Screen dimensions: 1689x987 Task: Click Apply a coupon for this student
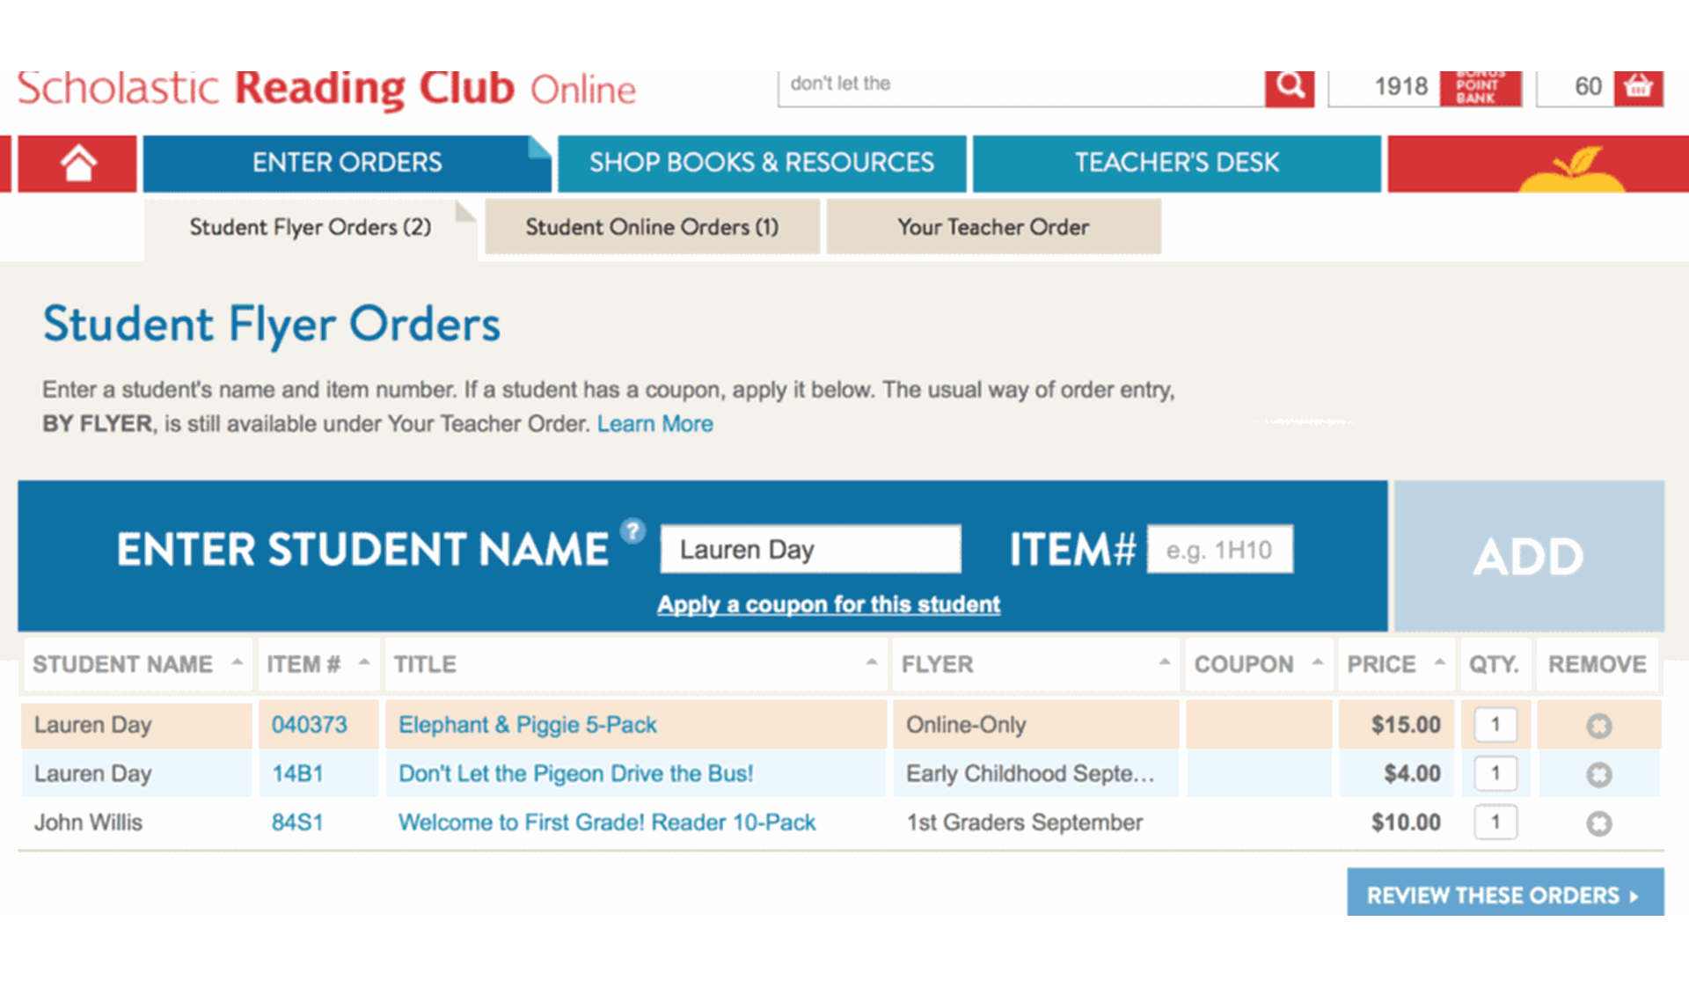(828, 604)
